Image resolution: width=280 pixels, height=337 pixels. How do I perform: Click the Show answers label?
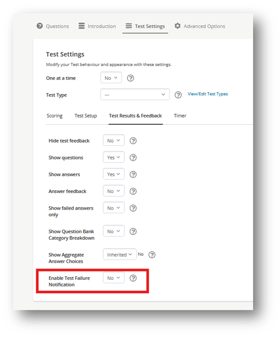point(64,175)
